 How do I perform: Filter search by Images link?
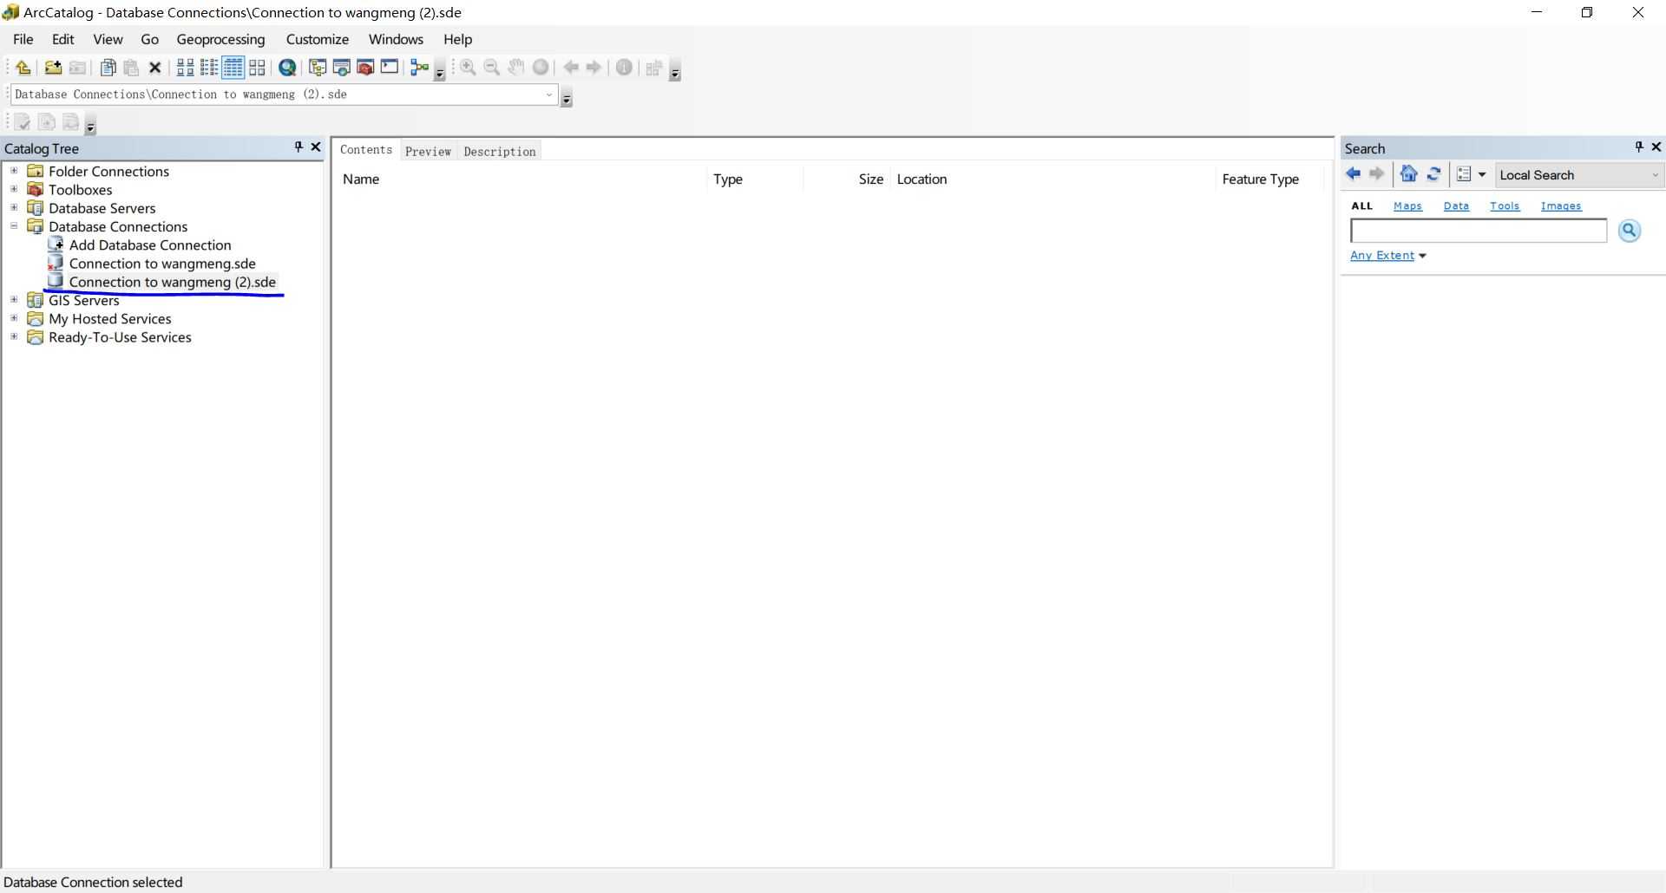1561,206
